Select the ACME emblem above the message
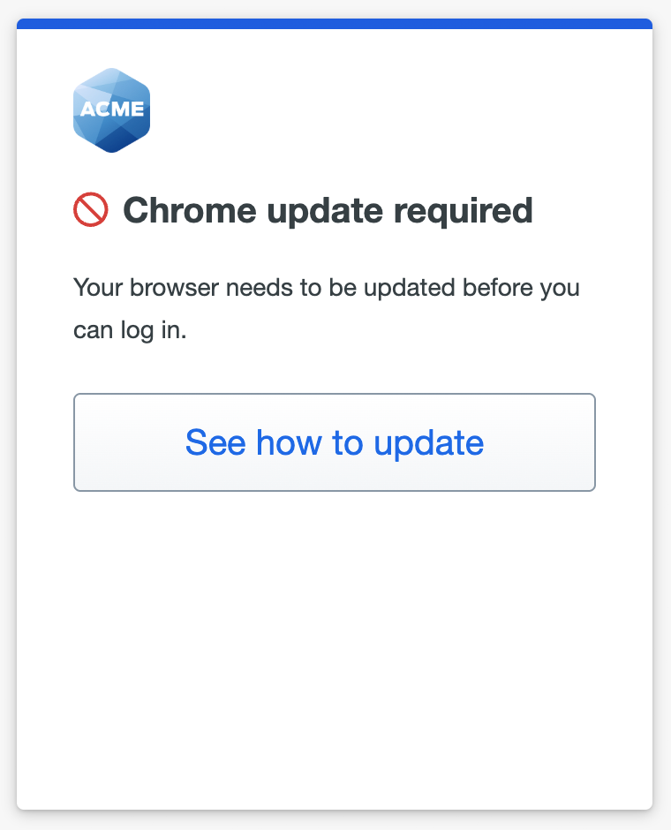The width and height of the screenshot is (671, 830). pos(111,109)
